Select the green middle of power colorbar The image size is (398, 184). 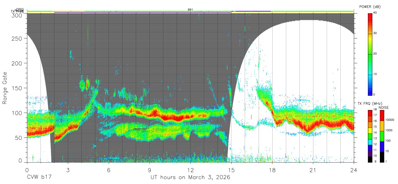[370, 54]
